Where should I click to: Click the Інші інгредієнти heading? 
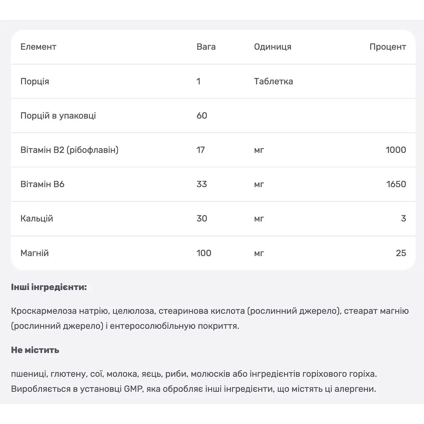49,287
